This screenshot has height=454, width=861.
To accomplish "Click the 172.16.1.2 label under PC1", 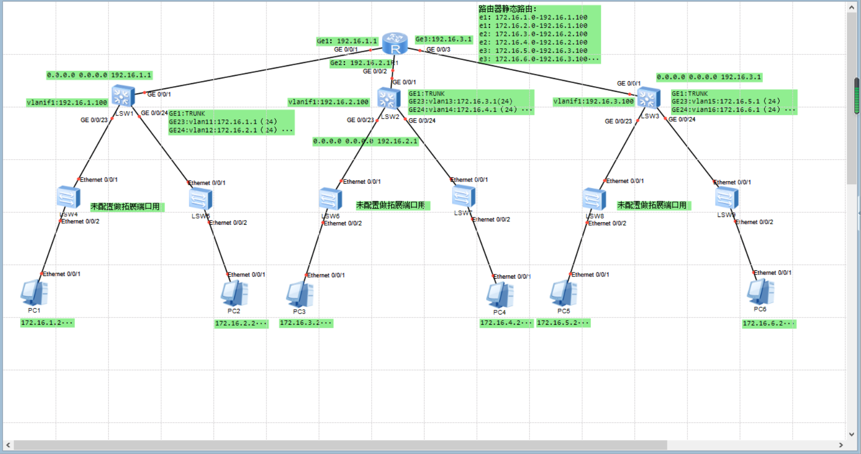I will pyautogui.click(x=47, y=323).
